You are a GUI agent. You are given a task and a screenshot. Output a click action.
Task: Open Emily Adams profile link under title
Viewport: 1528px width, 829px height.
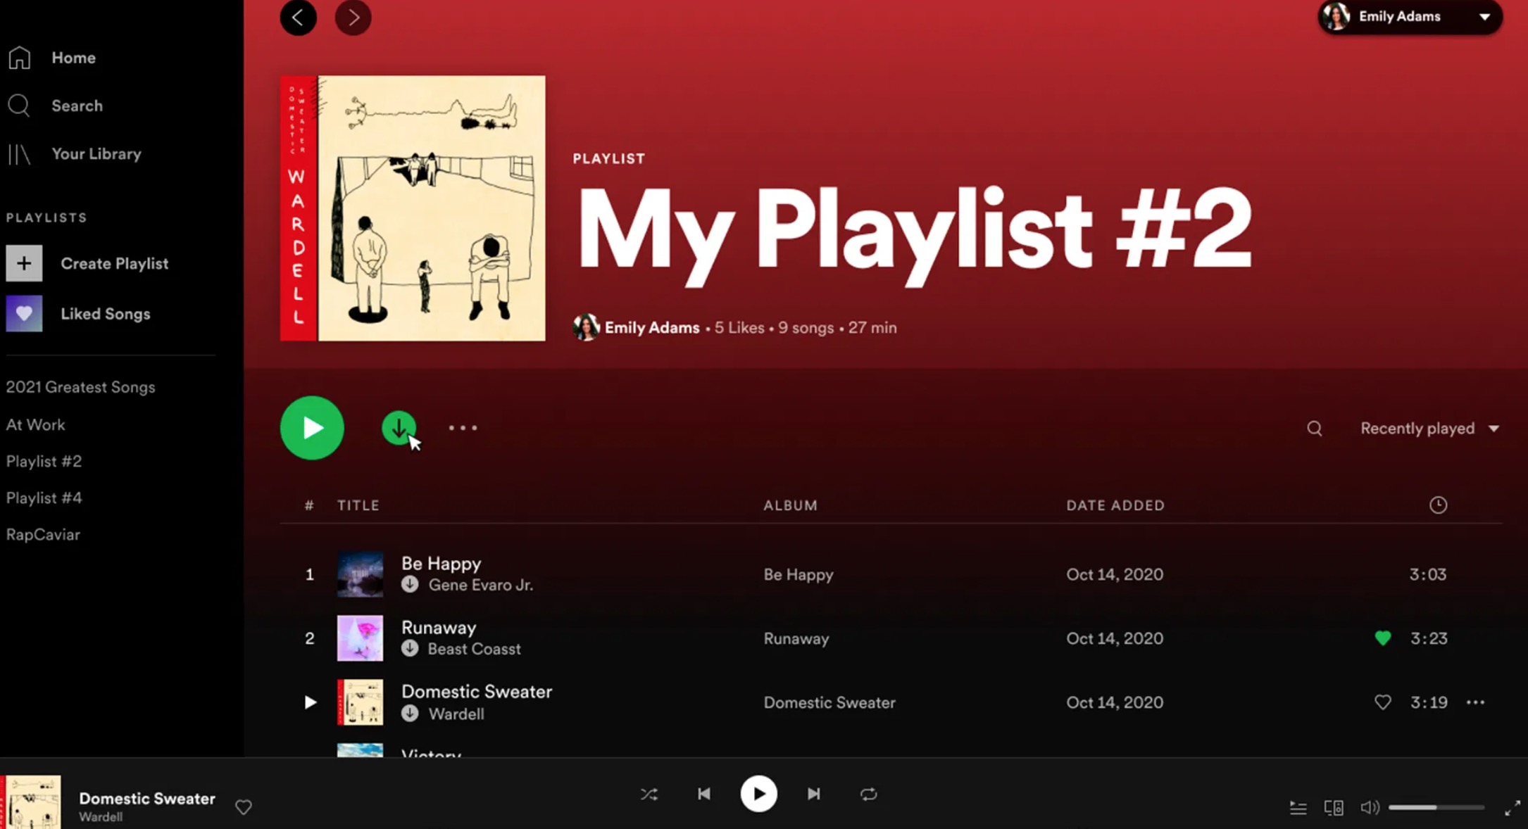pos(652,328)
